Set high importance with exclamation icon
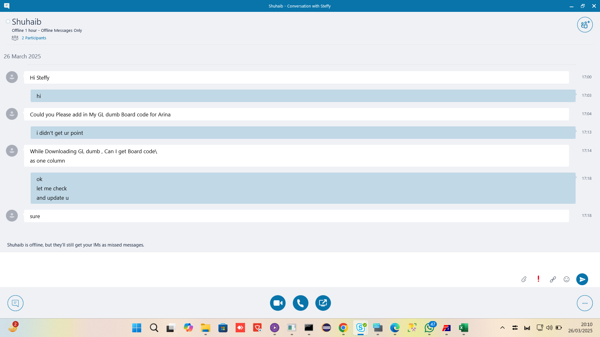600x337 pixels. pyautogui.click(x=538, y=279)
